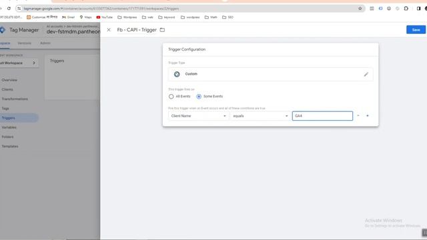Switch to the Versions tab
Screen dimensions: 427x240
pos(25,43)
